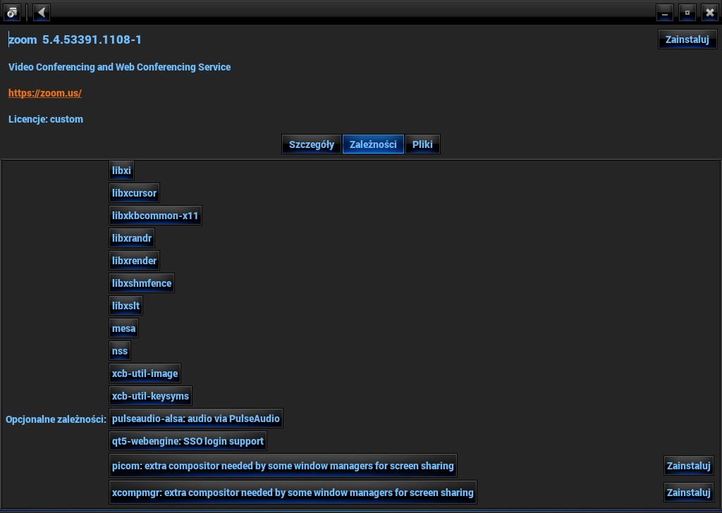Go back using the left arrow button
The width and height of the screenshot is (722, 513).
(x=42, y=13)
